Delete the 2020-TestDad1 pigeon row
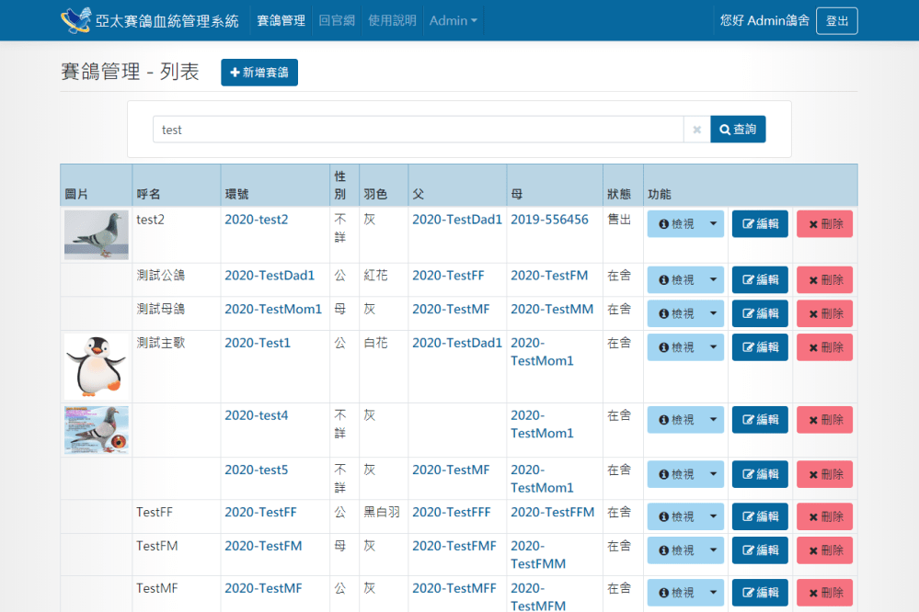 pos(824,280)
